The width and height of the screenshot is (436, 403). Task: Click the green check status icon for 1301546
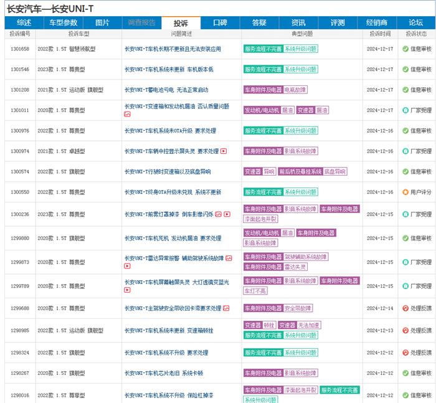click(405, 69)
